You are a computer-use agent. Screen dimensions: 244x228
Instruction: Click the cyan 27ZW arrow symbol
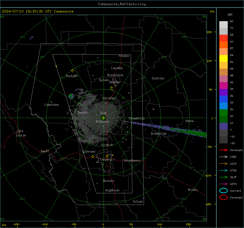coord(223,171)
